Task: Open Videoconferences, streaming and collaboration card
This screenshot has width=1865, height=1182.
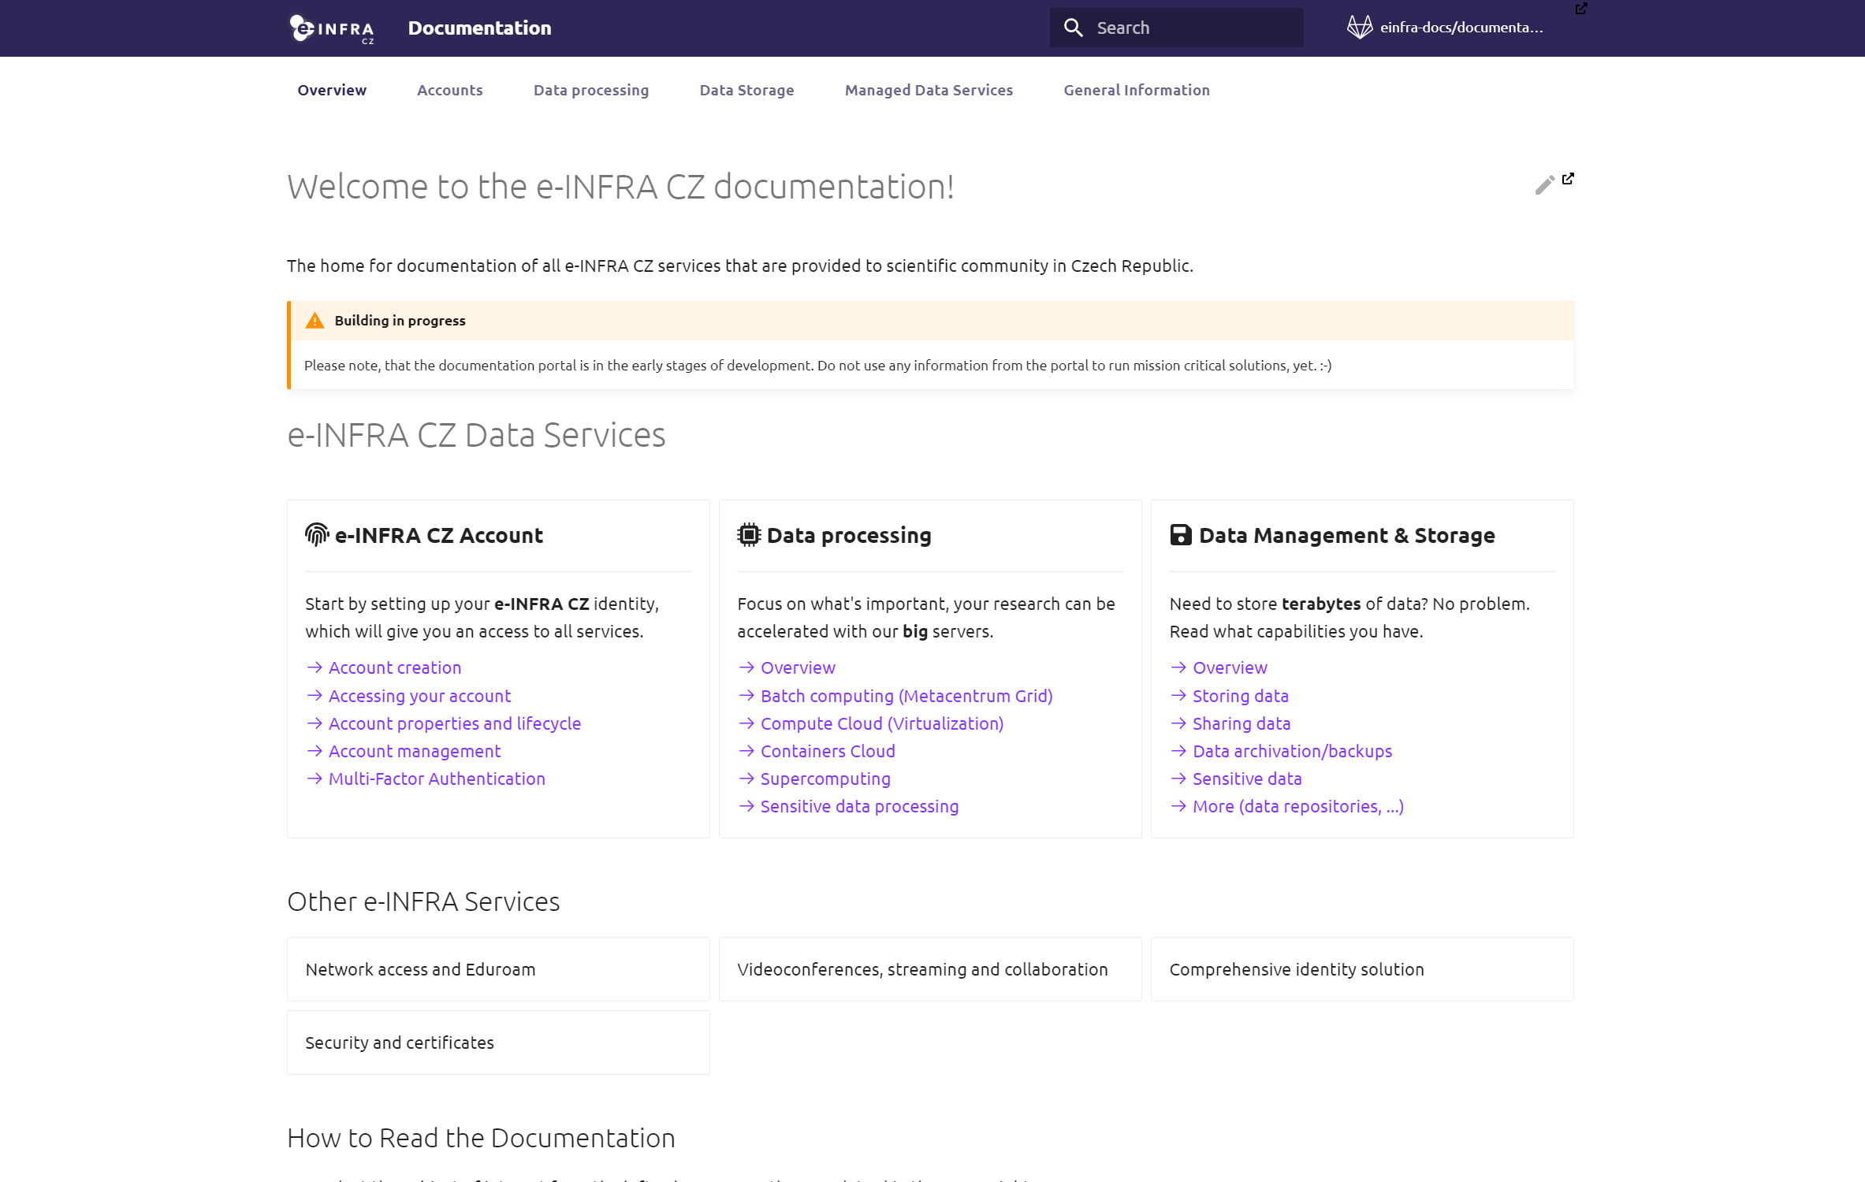Action: coord(930,969)
